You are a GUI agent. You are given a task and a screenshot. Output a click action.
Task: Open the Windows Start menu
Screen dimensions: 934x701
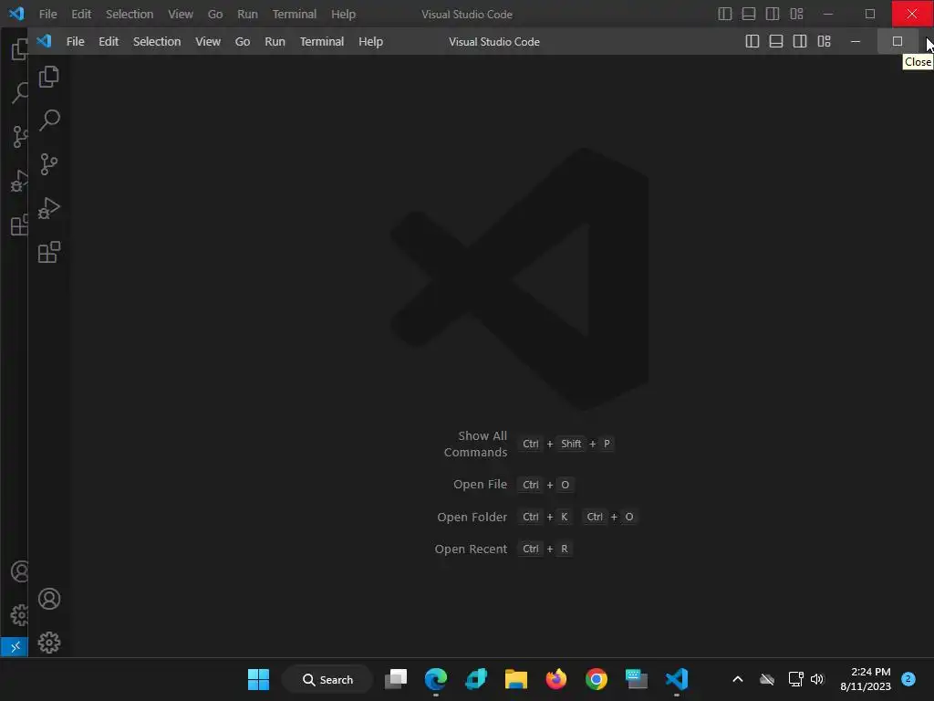(x=258, y=679)
